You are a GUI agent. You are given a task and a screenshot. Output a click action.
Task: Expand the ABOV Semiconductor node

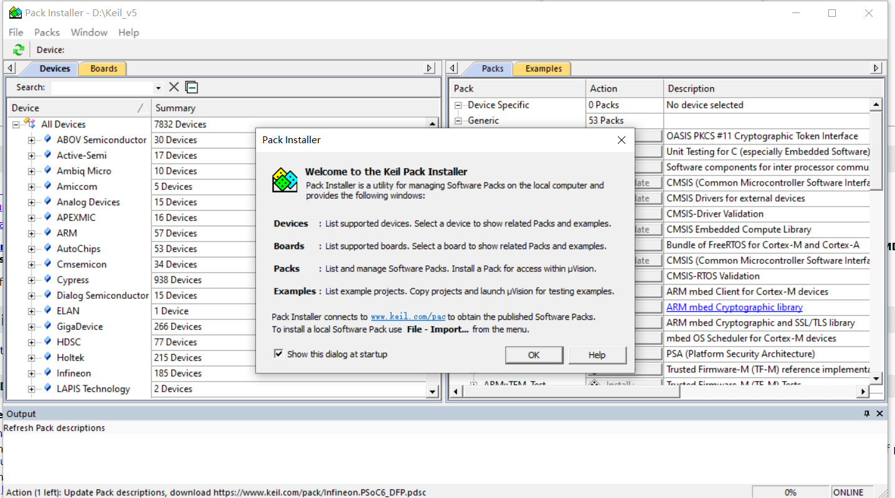pyautogui.click(x=31, y=140)
